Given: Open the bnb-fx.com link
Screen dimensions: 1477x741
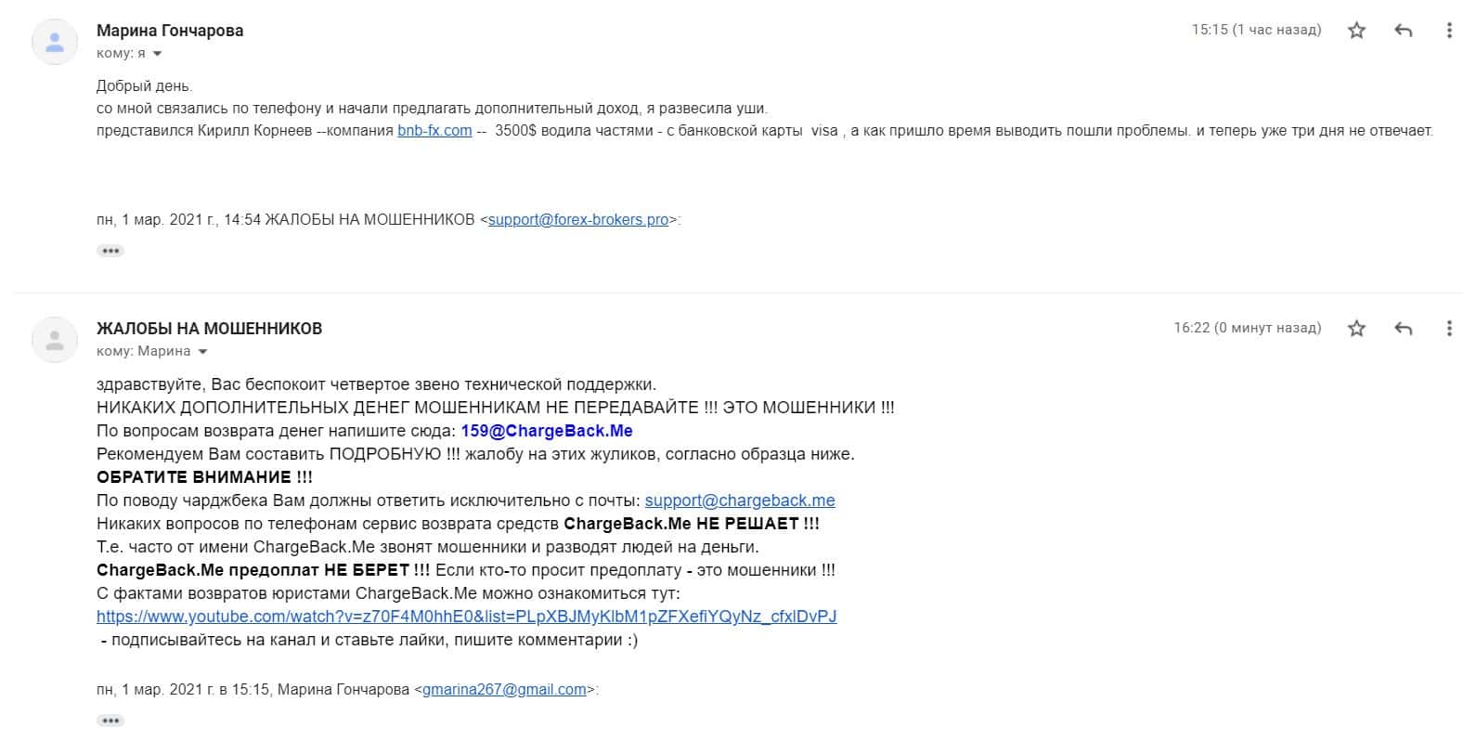Looking at the screenshot, I should tap(434, 131).
